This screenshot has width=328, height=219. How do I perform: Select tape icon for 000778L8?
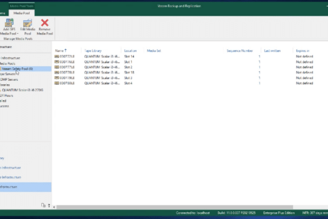(57, 72)
